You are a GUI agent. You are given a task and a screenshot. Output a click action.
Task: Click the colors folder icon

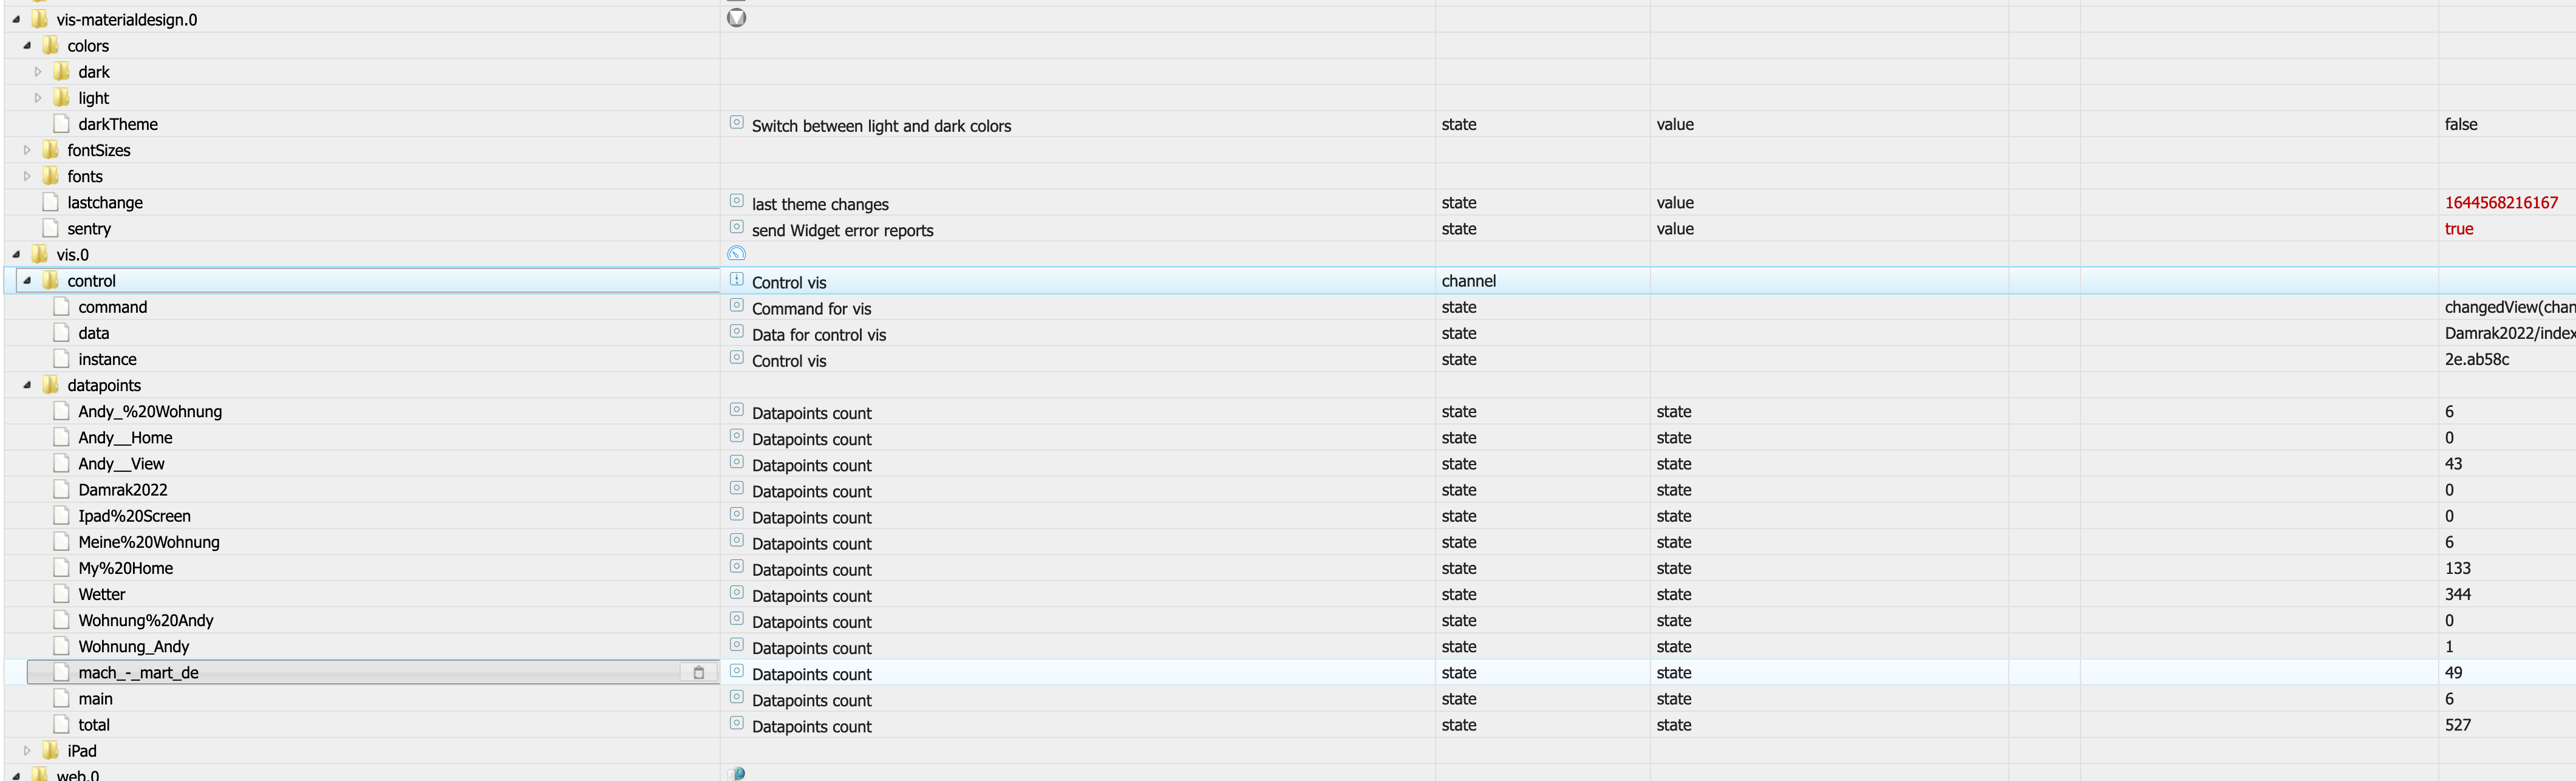coord(51,45)
